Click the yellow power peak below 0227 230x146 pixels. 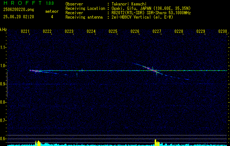tap(157, 143)
